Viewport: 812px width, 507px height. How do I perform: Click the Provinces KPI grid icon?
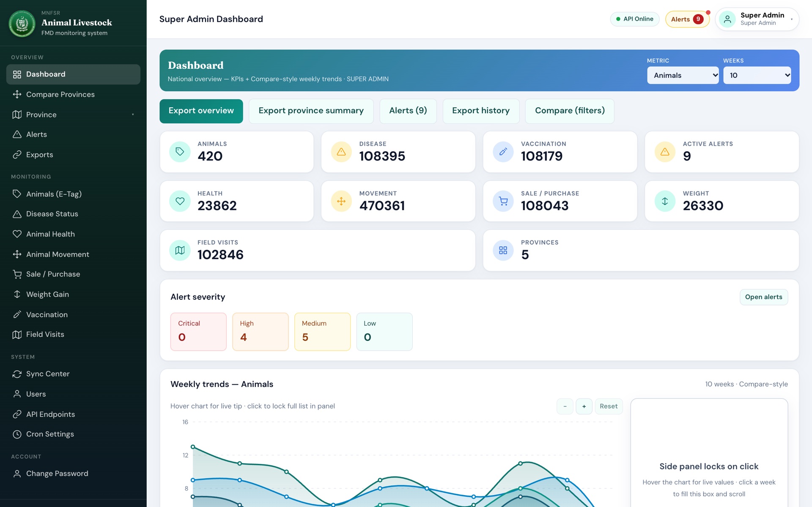503,251
